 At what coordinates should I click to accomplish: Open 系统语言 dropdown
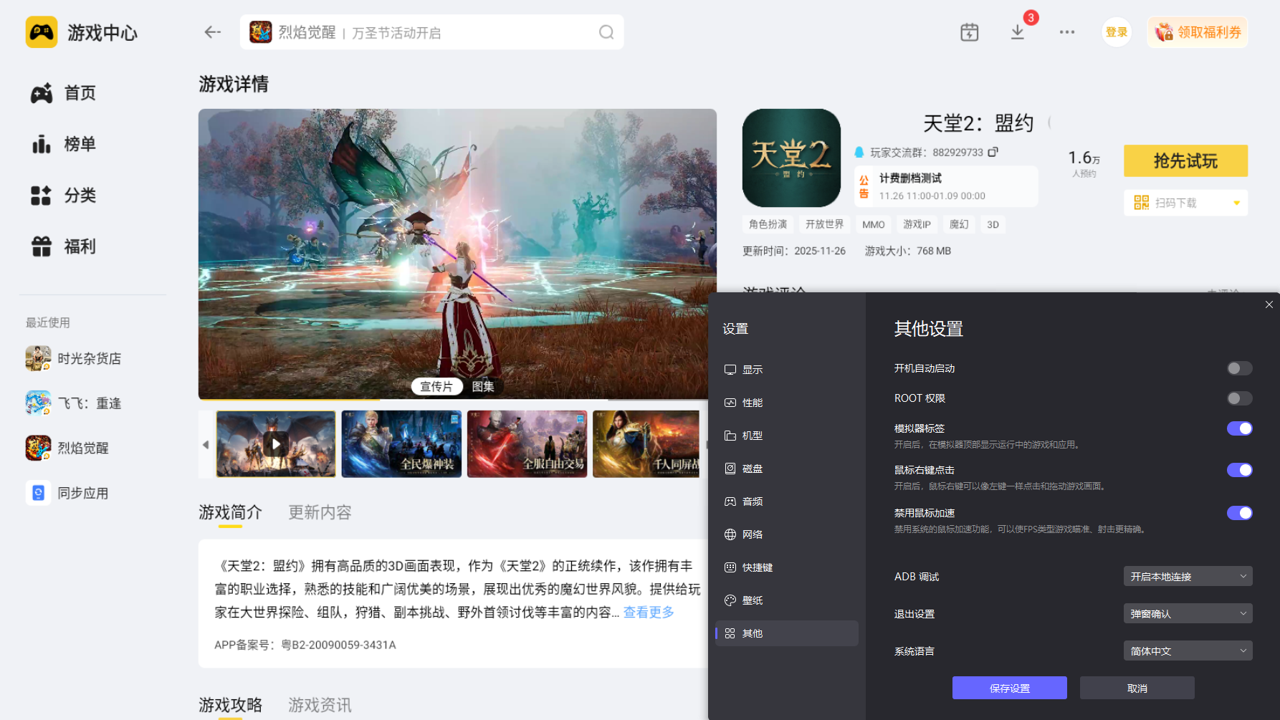click(x=1188, y=651)
